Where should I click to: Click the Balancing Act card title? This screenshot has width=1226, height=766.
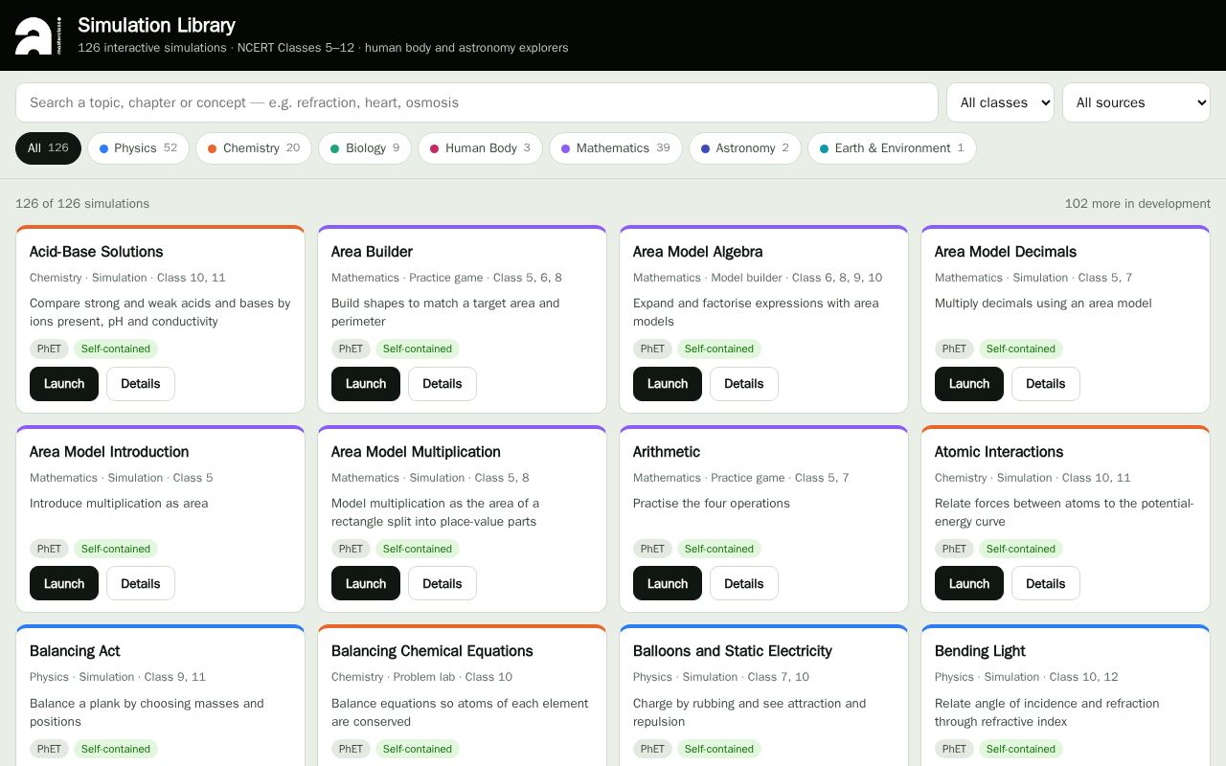point(75,651)
